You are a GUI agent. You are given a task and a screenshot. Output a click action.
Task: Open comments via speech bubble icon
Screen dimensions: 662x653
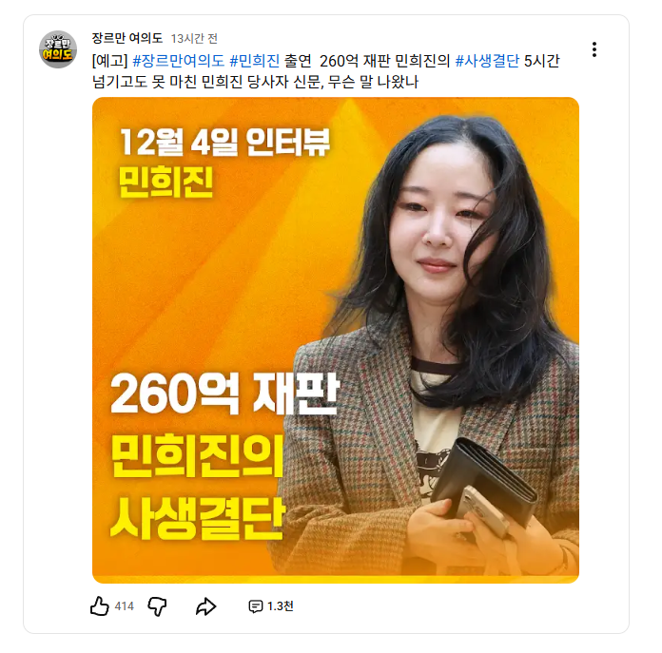point(256,606)
